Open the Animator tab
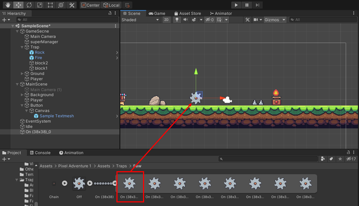Viewport: 359px width, 206px height. click(x=221, y=13)
